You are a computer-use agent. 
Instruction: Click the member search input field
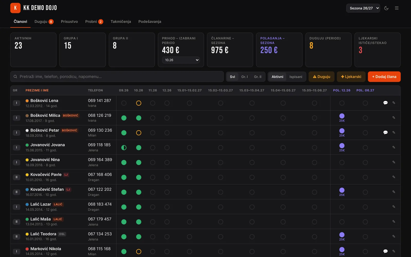pos(117,77)
